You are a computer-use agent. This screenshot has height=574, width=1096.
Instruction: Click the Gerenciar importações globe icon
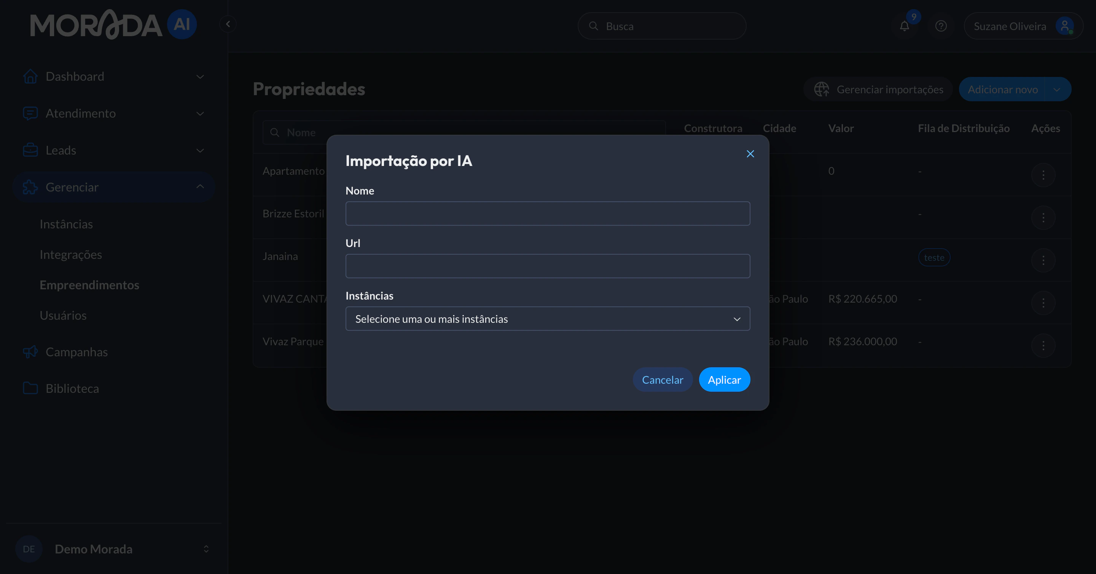tap(822, 89)
